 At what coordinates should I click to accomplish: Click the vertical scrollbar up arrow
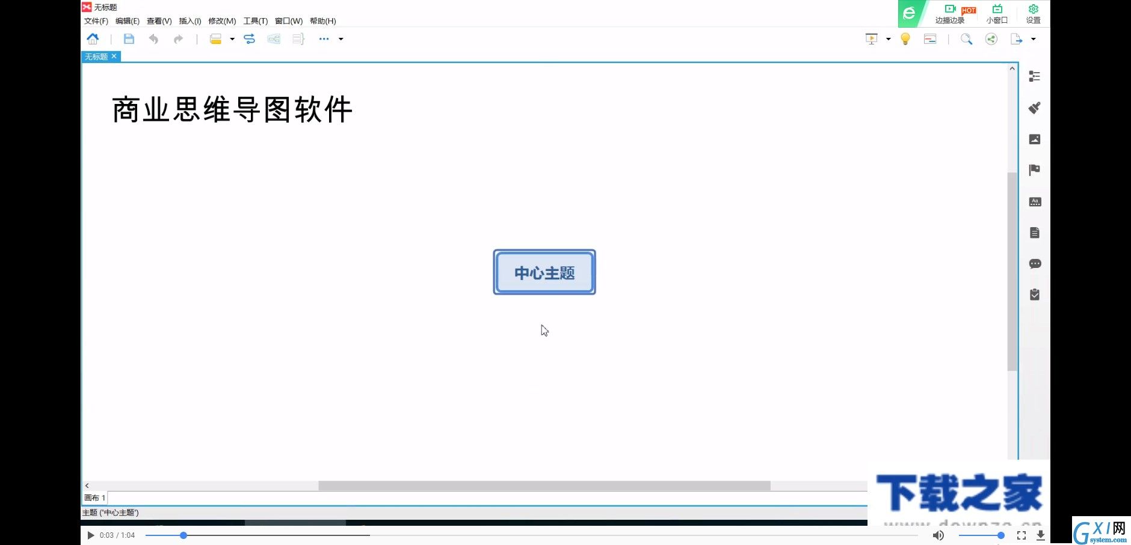[x=1012, y=69]
